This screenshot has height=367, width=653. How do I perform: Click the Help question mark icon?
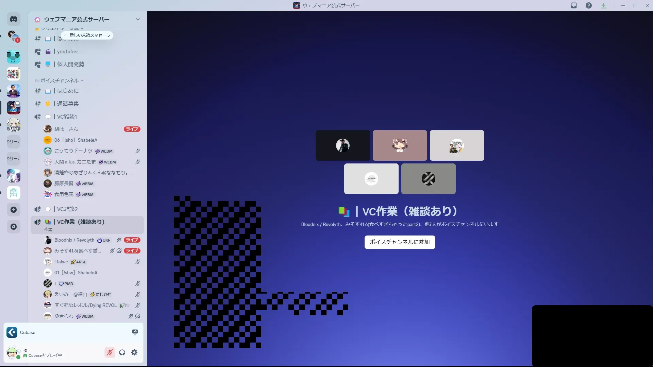pos(589,5)
